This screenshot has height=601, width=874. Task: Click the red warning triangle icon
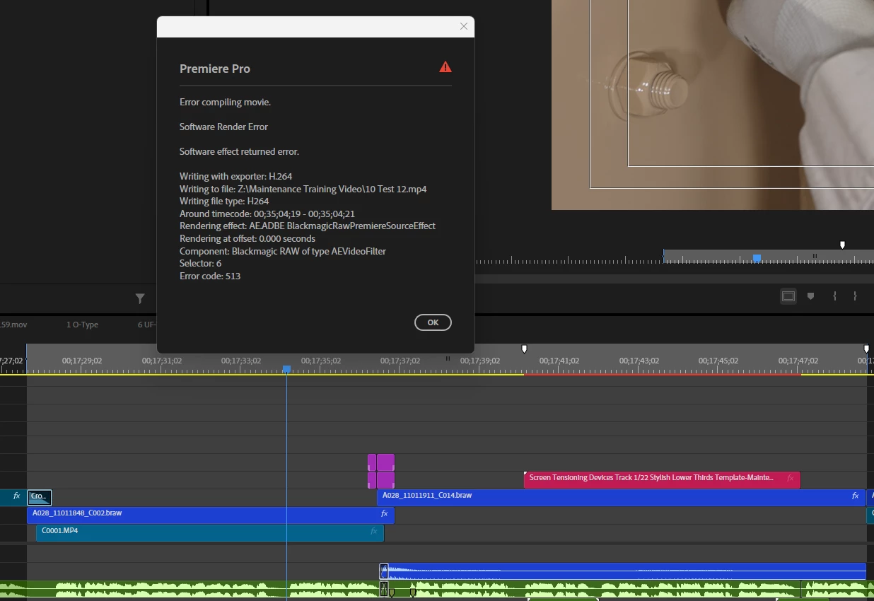(445, 67)
